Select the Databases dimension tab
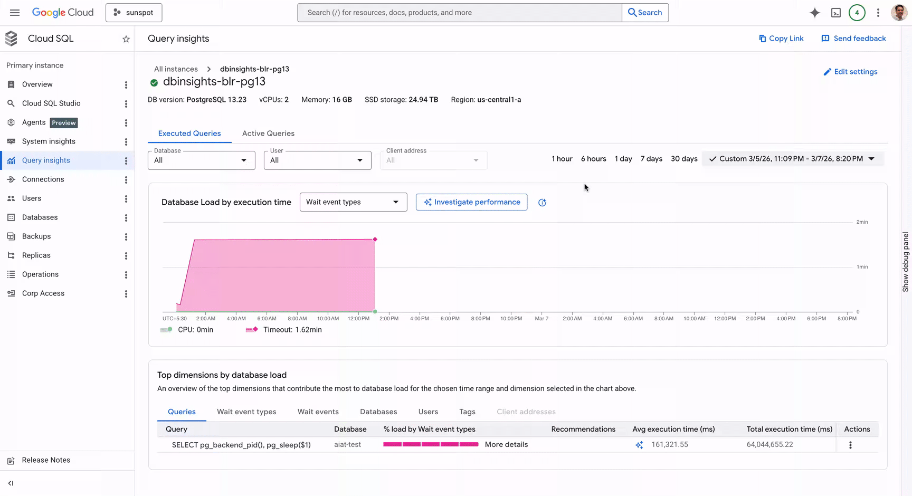 point(378,412)
